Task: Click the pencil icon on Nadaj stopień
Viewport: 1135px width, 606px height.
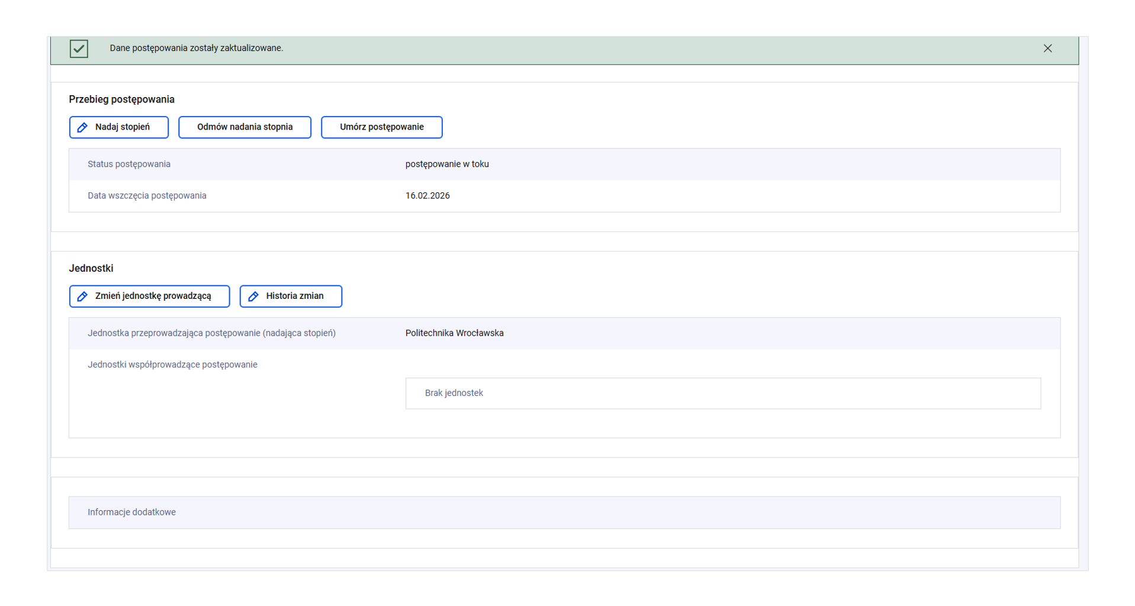Action: (x=83, y=127)
